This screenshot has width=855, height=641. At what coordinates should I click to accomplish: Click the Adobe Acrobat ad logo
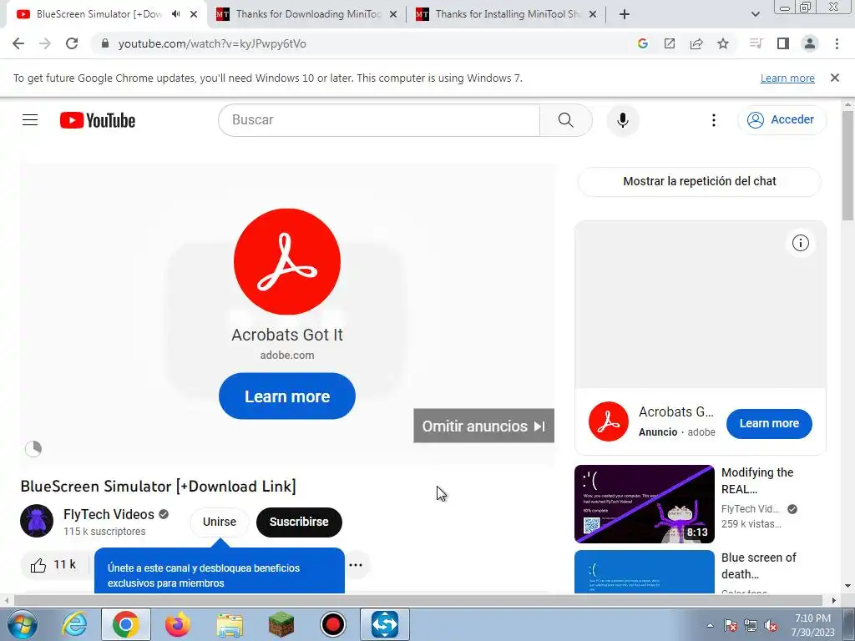[x=287, y=261]
